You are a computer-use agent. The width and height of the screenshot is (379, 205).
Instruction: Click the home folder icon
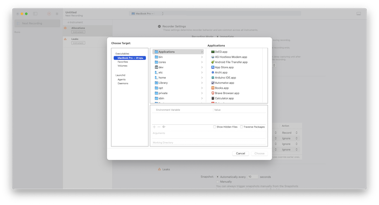(156, 77)
